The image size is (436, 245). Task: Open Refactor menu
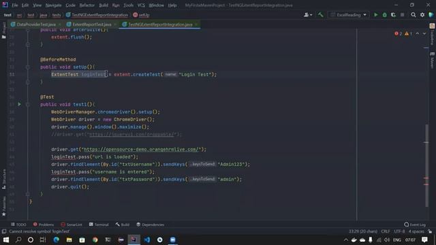click(87, 5)
